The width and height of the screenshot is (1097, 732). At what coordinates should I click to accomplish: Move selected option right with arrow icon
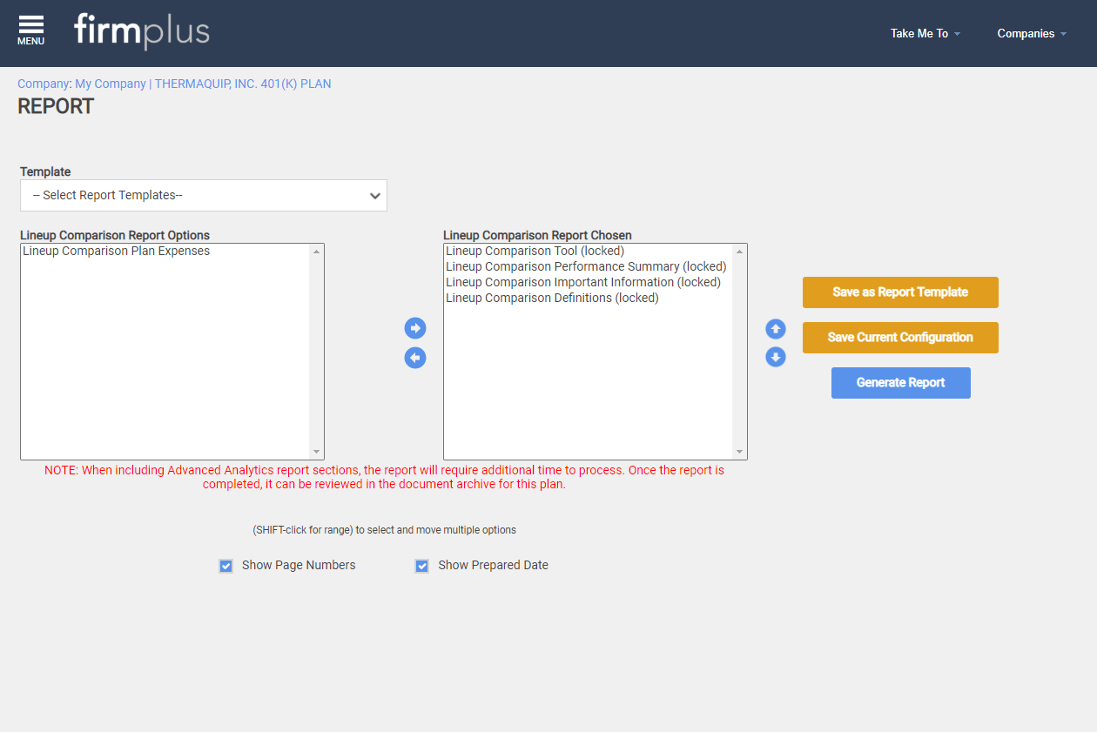point(415,328)
